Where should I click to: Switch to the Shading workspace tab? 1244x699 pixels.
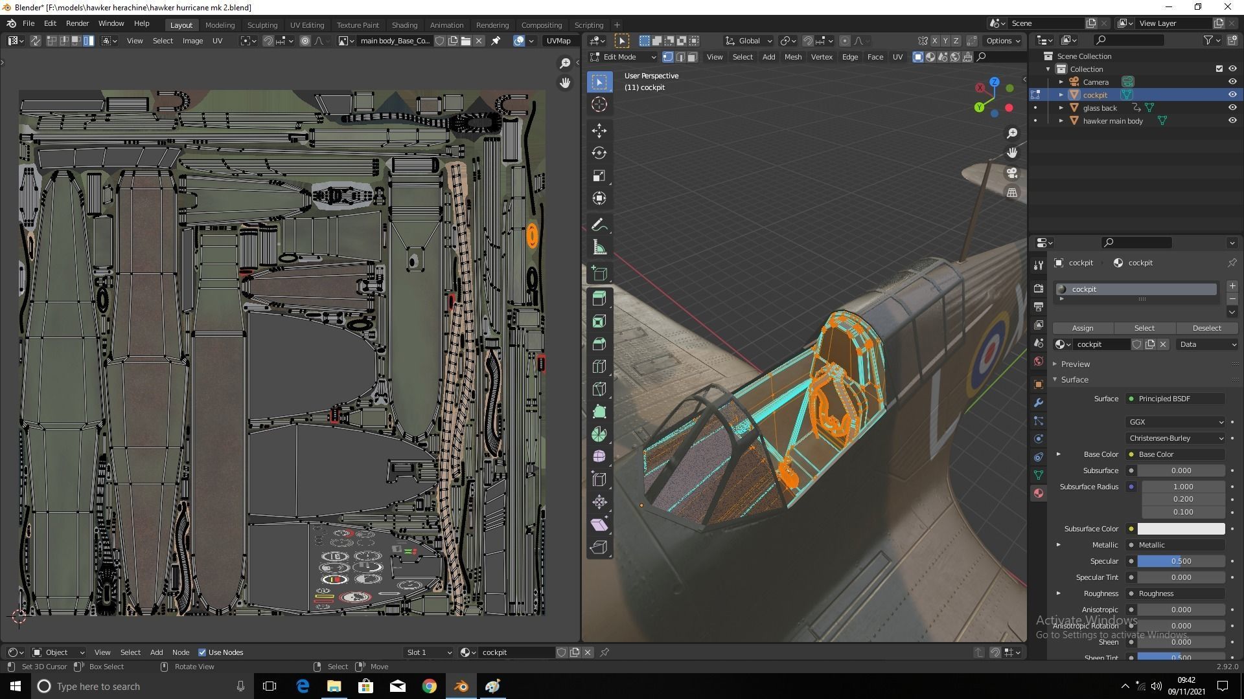pyautogui.click(x=404, y=25)
